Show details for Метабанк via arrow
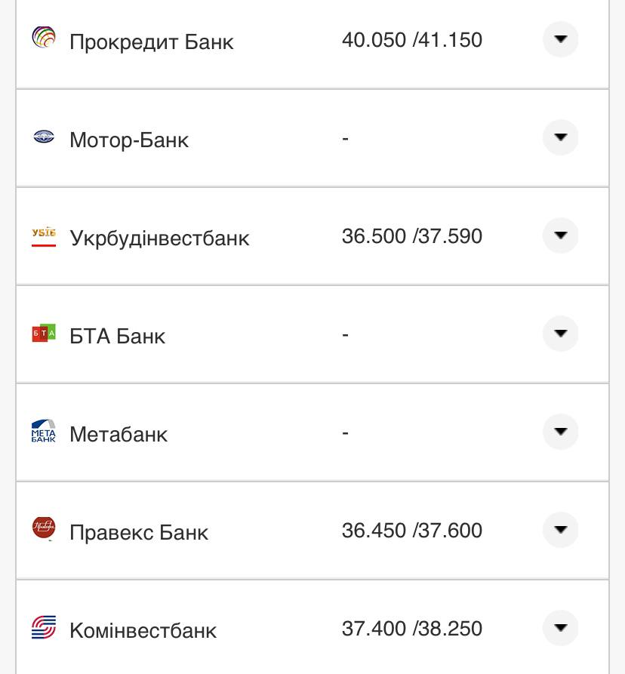625x674 pixels. (x=560, y=432)
